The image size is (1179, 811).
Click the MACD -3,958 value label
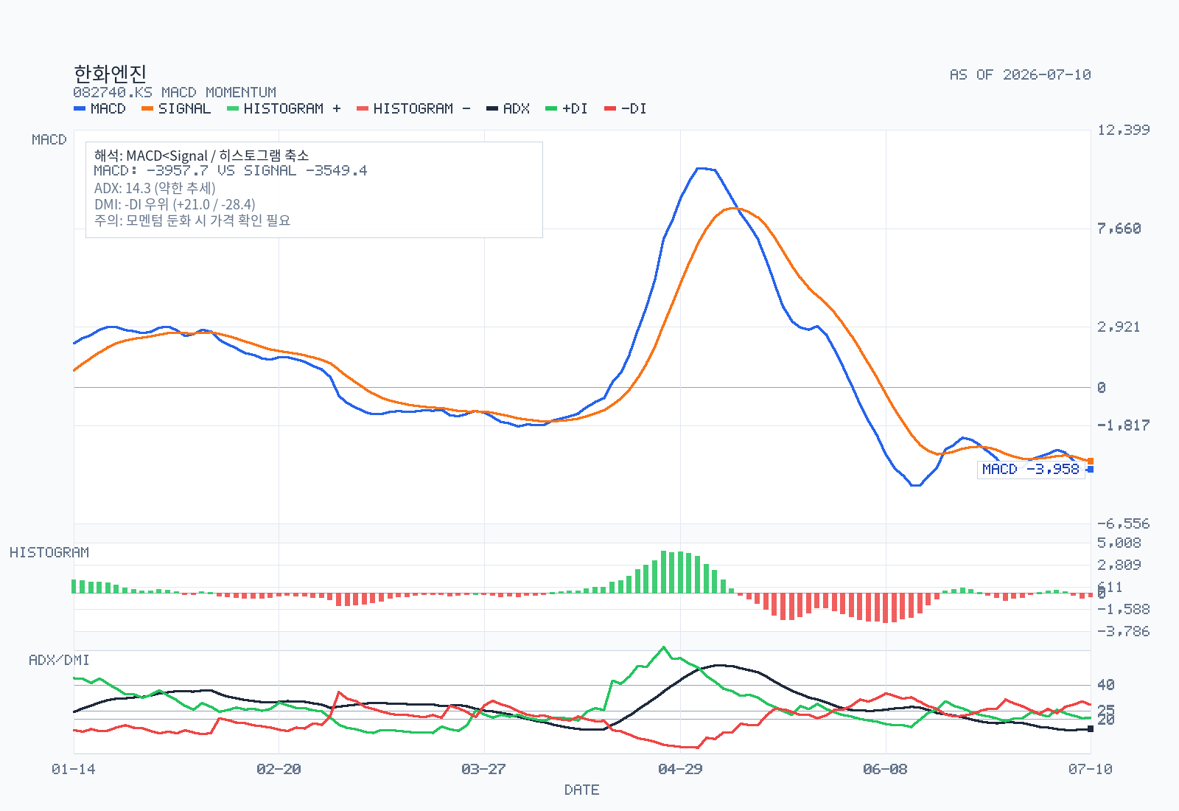click(x=1031, y=470)
